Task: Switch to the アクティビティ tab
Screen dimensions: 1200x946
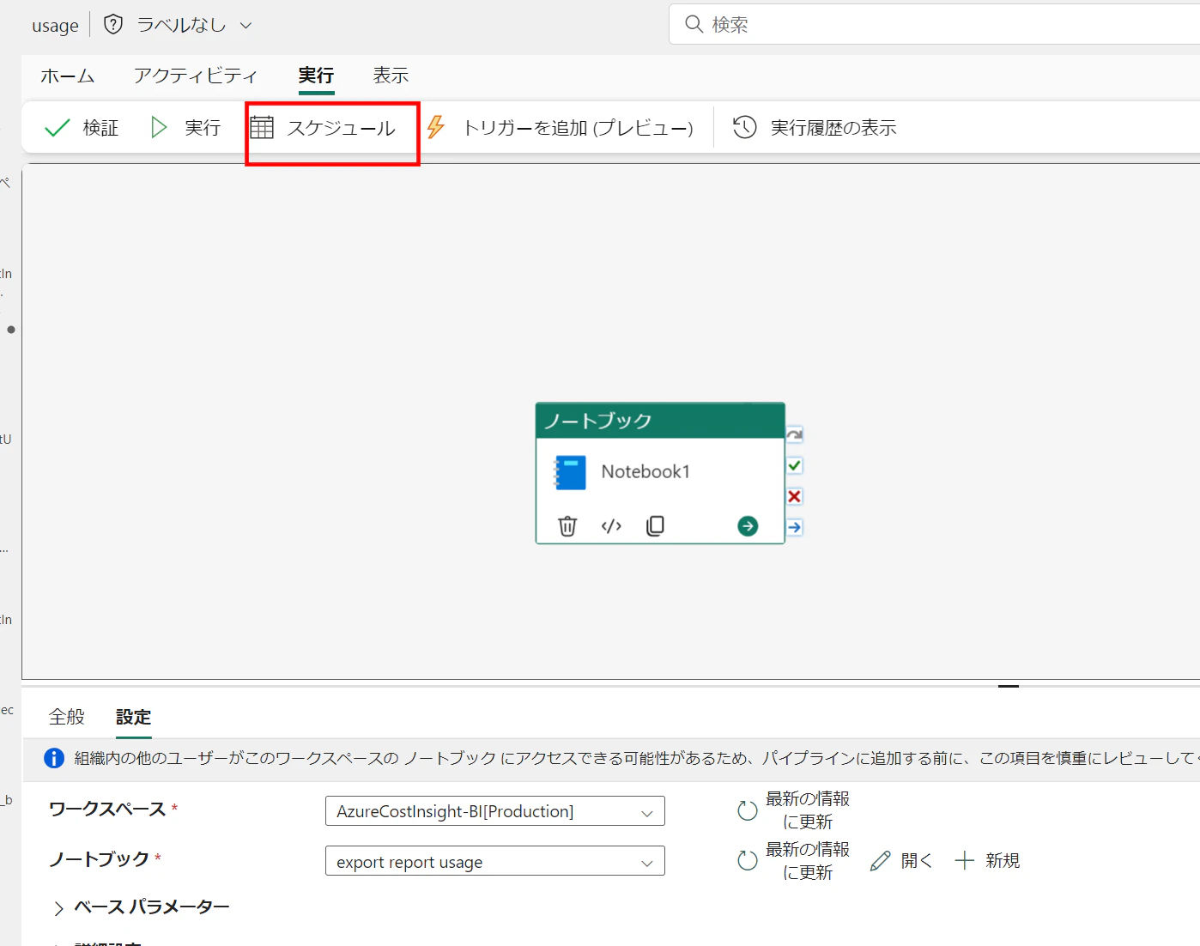Action: pos(196,76)
